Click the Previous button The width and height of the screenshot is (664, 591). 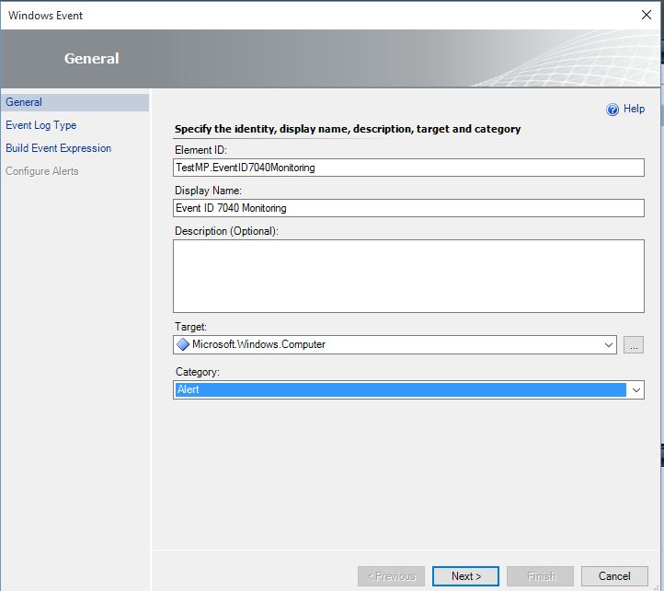click(391, 576)
